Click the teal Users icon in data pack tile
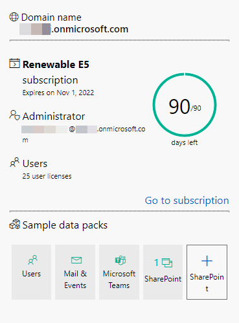This screenshot has width=239, height=323. [32, 260]
